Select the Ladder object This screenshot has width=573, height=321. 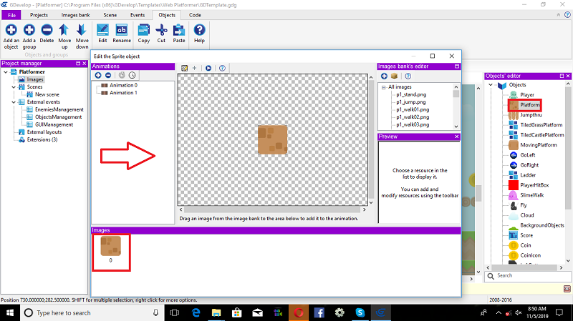528,175
